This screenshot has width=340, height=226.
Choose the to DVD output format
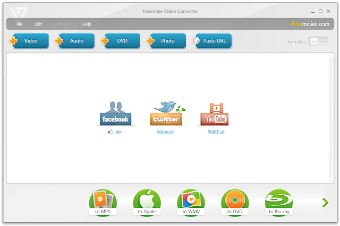[235, 203]
